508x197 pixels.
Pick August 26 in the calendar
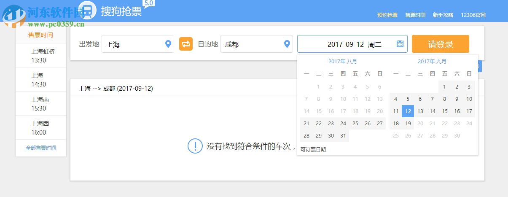(368, 124)
